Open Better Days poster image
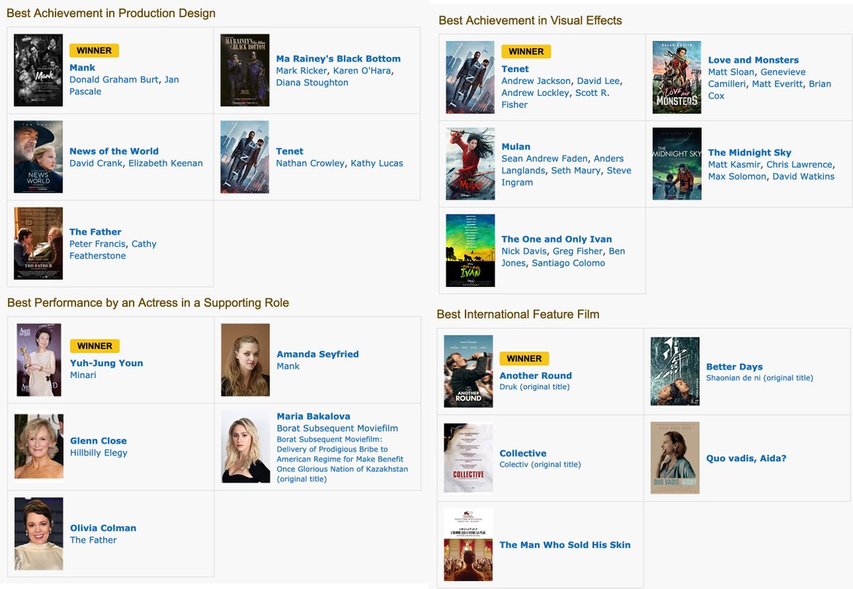 675,371
